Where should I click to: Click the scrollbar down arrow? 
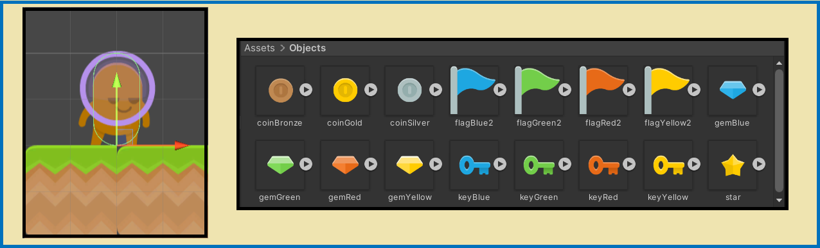(779, 201)
